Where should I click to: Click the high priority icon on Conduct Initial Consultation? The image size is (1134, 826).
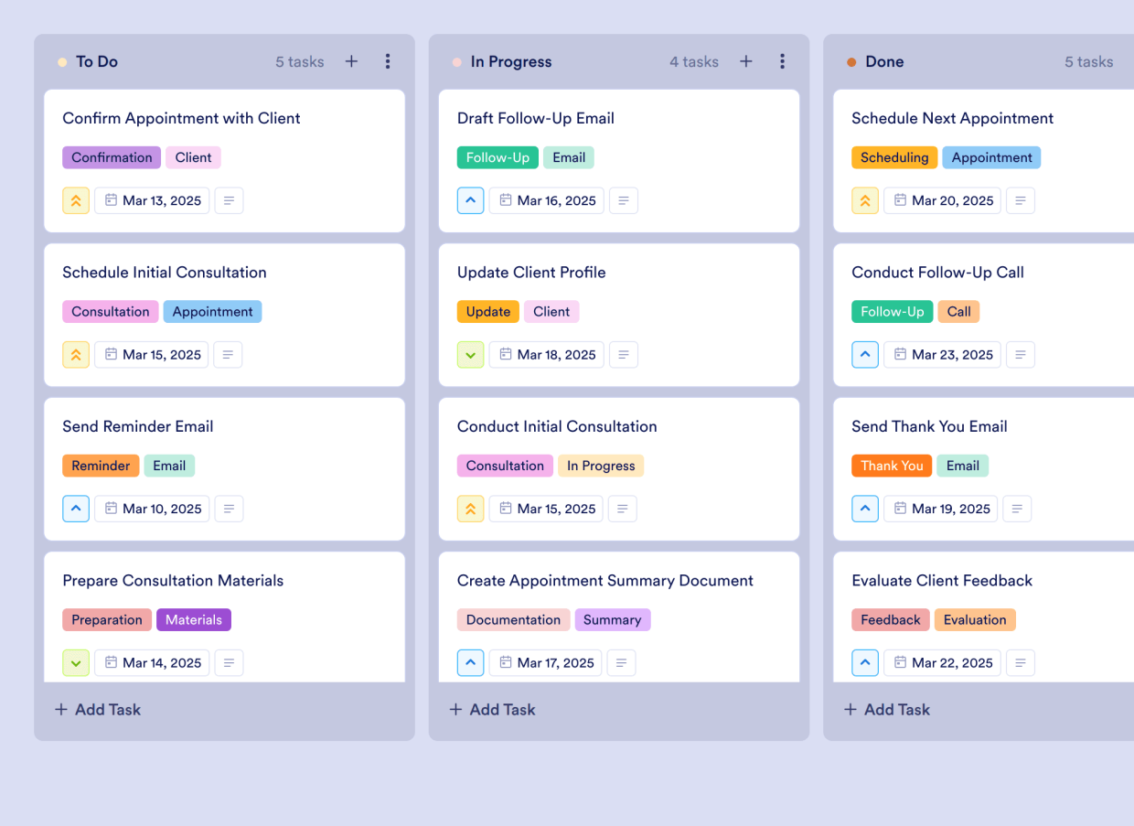470,509
